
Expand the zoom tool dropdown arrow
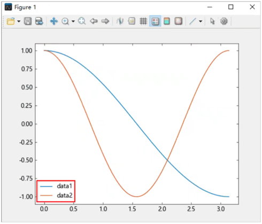point(73,21)
